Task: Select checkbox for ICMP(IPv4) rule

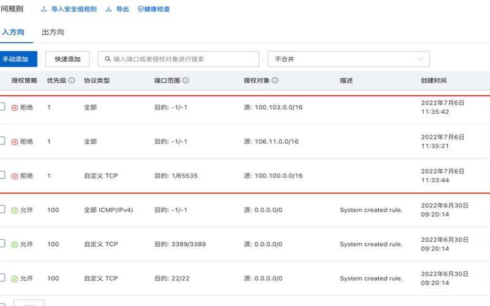Action: (x=2, y=209)
